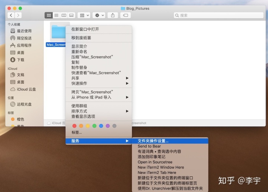Open 隔空投送 AirDrop in the sidebar
Viewport: 268px width, 192px height.
point(24,38)
